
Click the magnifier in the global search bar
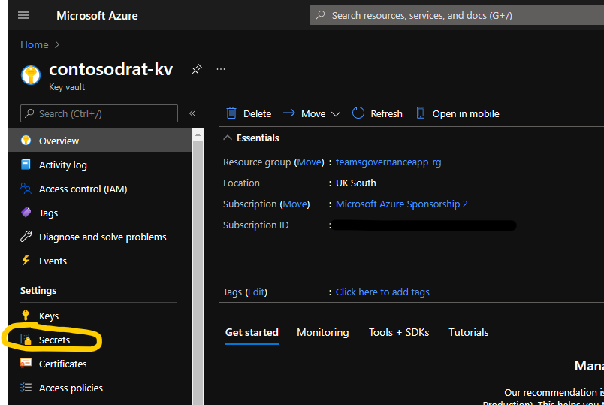pyautogui.click(x=320, y=15)
